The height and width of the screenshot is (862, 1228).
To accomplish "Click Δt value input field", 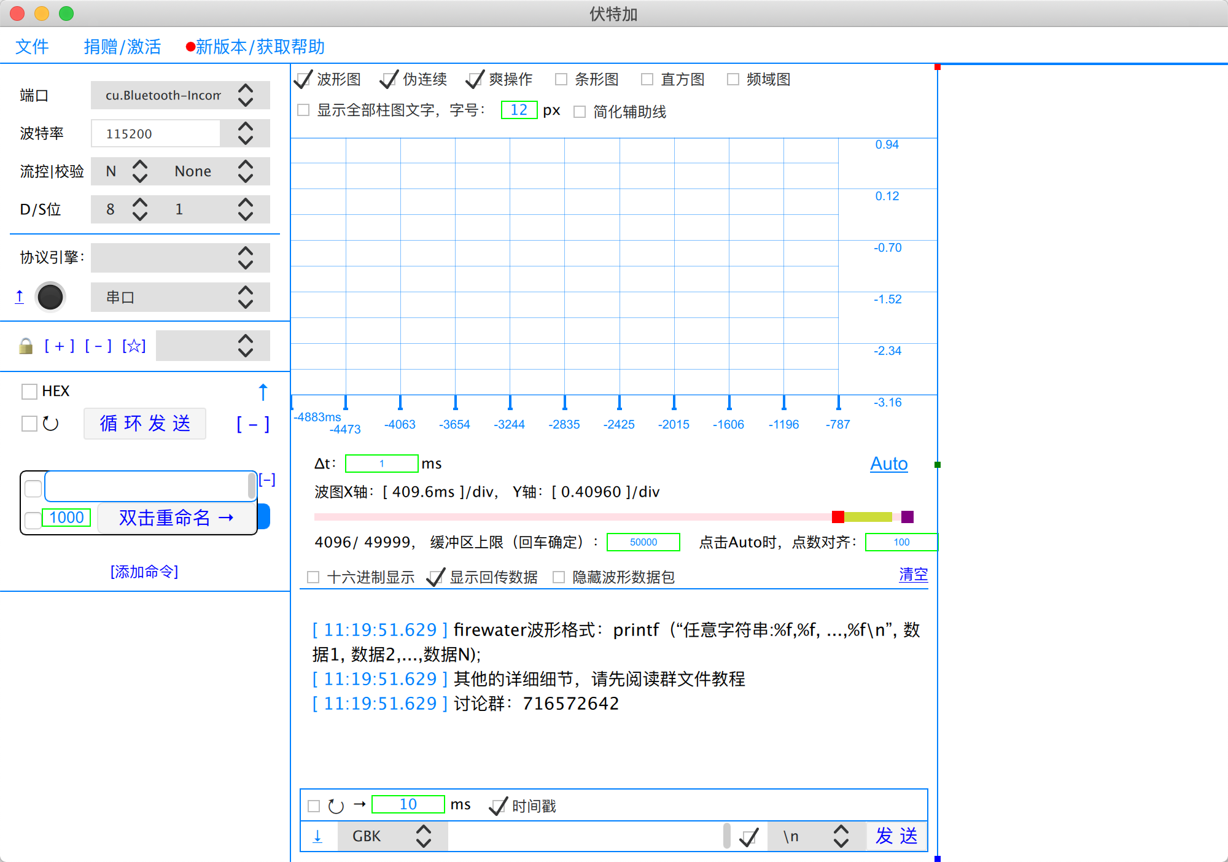I will 382,464.
